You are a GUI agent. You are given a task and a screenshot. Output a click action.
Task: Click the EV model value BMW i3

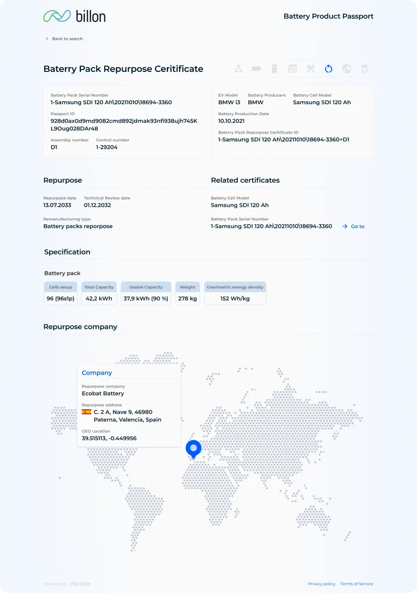(x=229, y=102)
